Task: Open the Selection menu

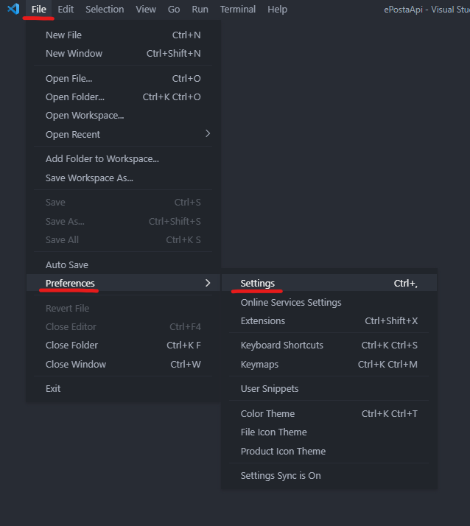Action: [105, 10]
